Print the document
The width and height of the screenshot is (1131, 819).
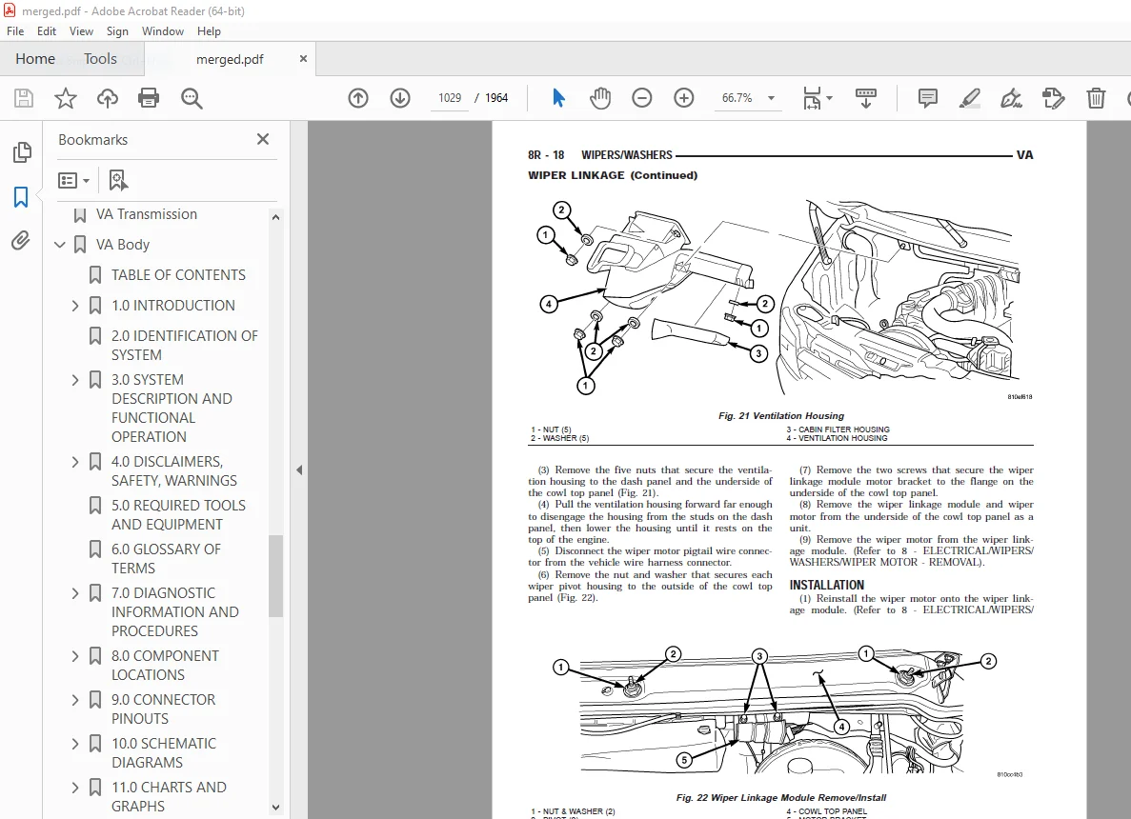149,98
